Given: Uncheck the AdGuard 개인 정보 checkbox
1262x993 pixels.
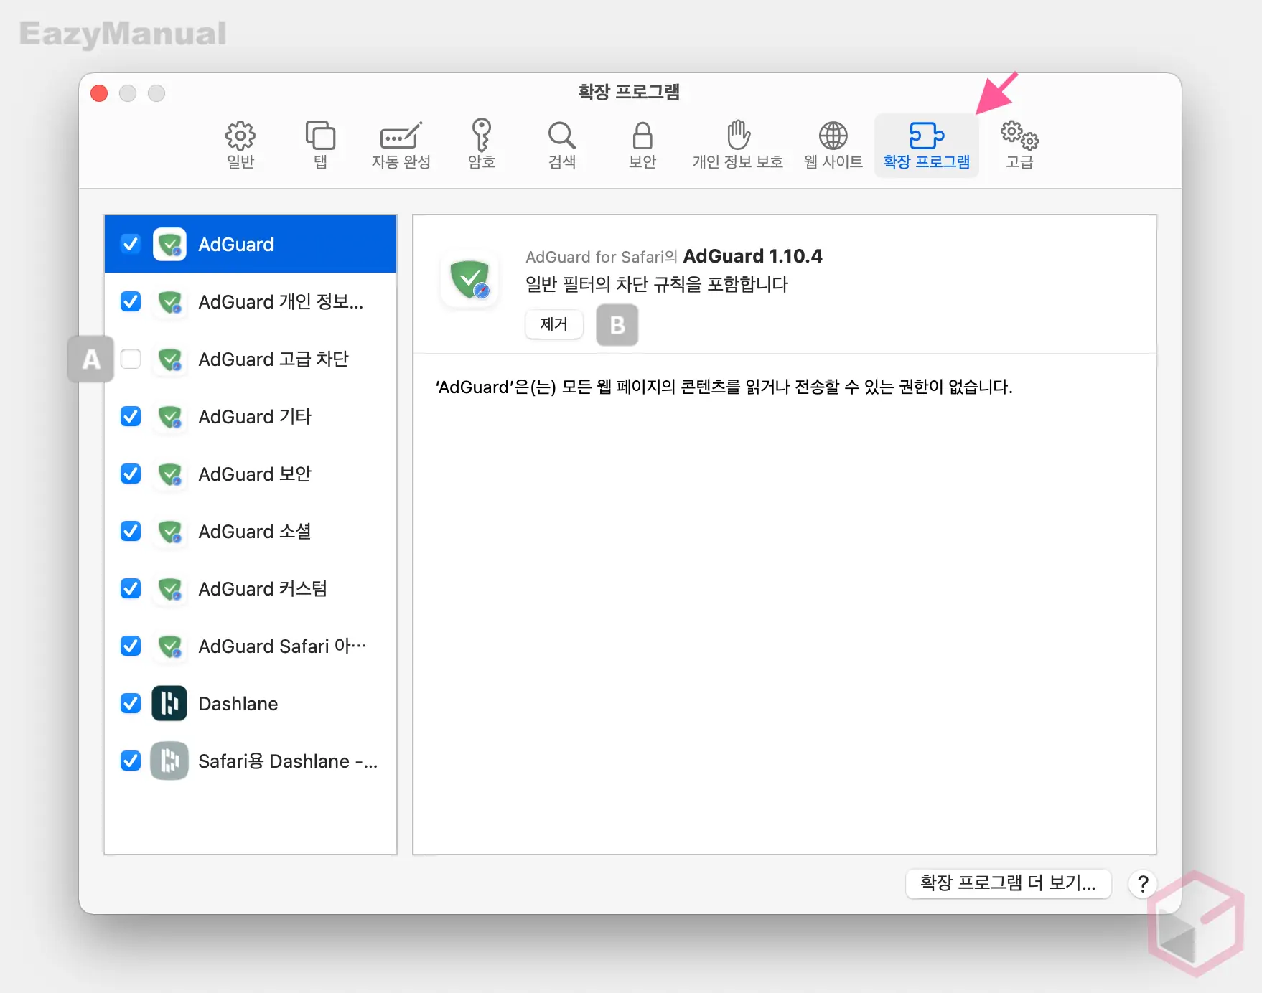Looking at the screenshot, I should [x=131, y=301].
